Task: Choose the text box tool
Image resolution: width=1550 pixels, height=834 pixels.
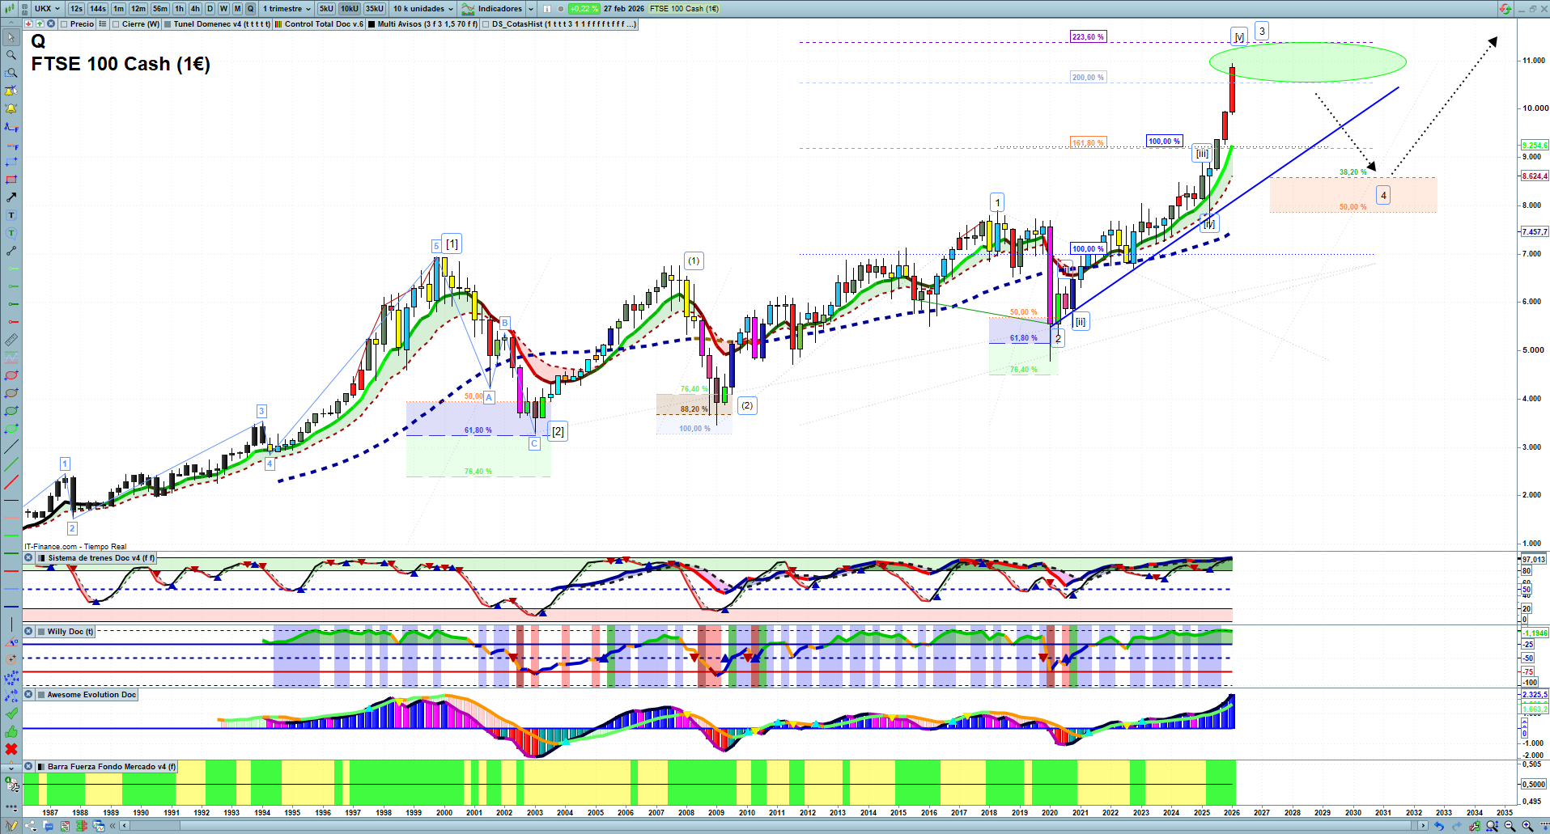Action: 11,215
